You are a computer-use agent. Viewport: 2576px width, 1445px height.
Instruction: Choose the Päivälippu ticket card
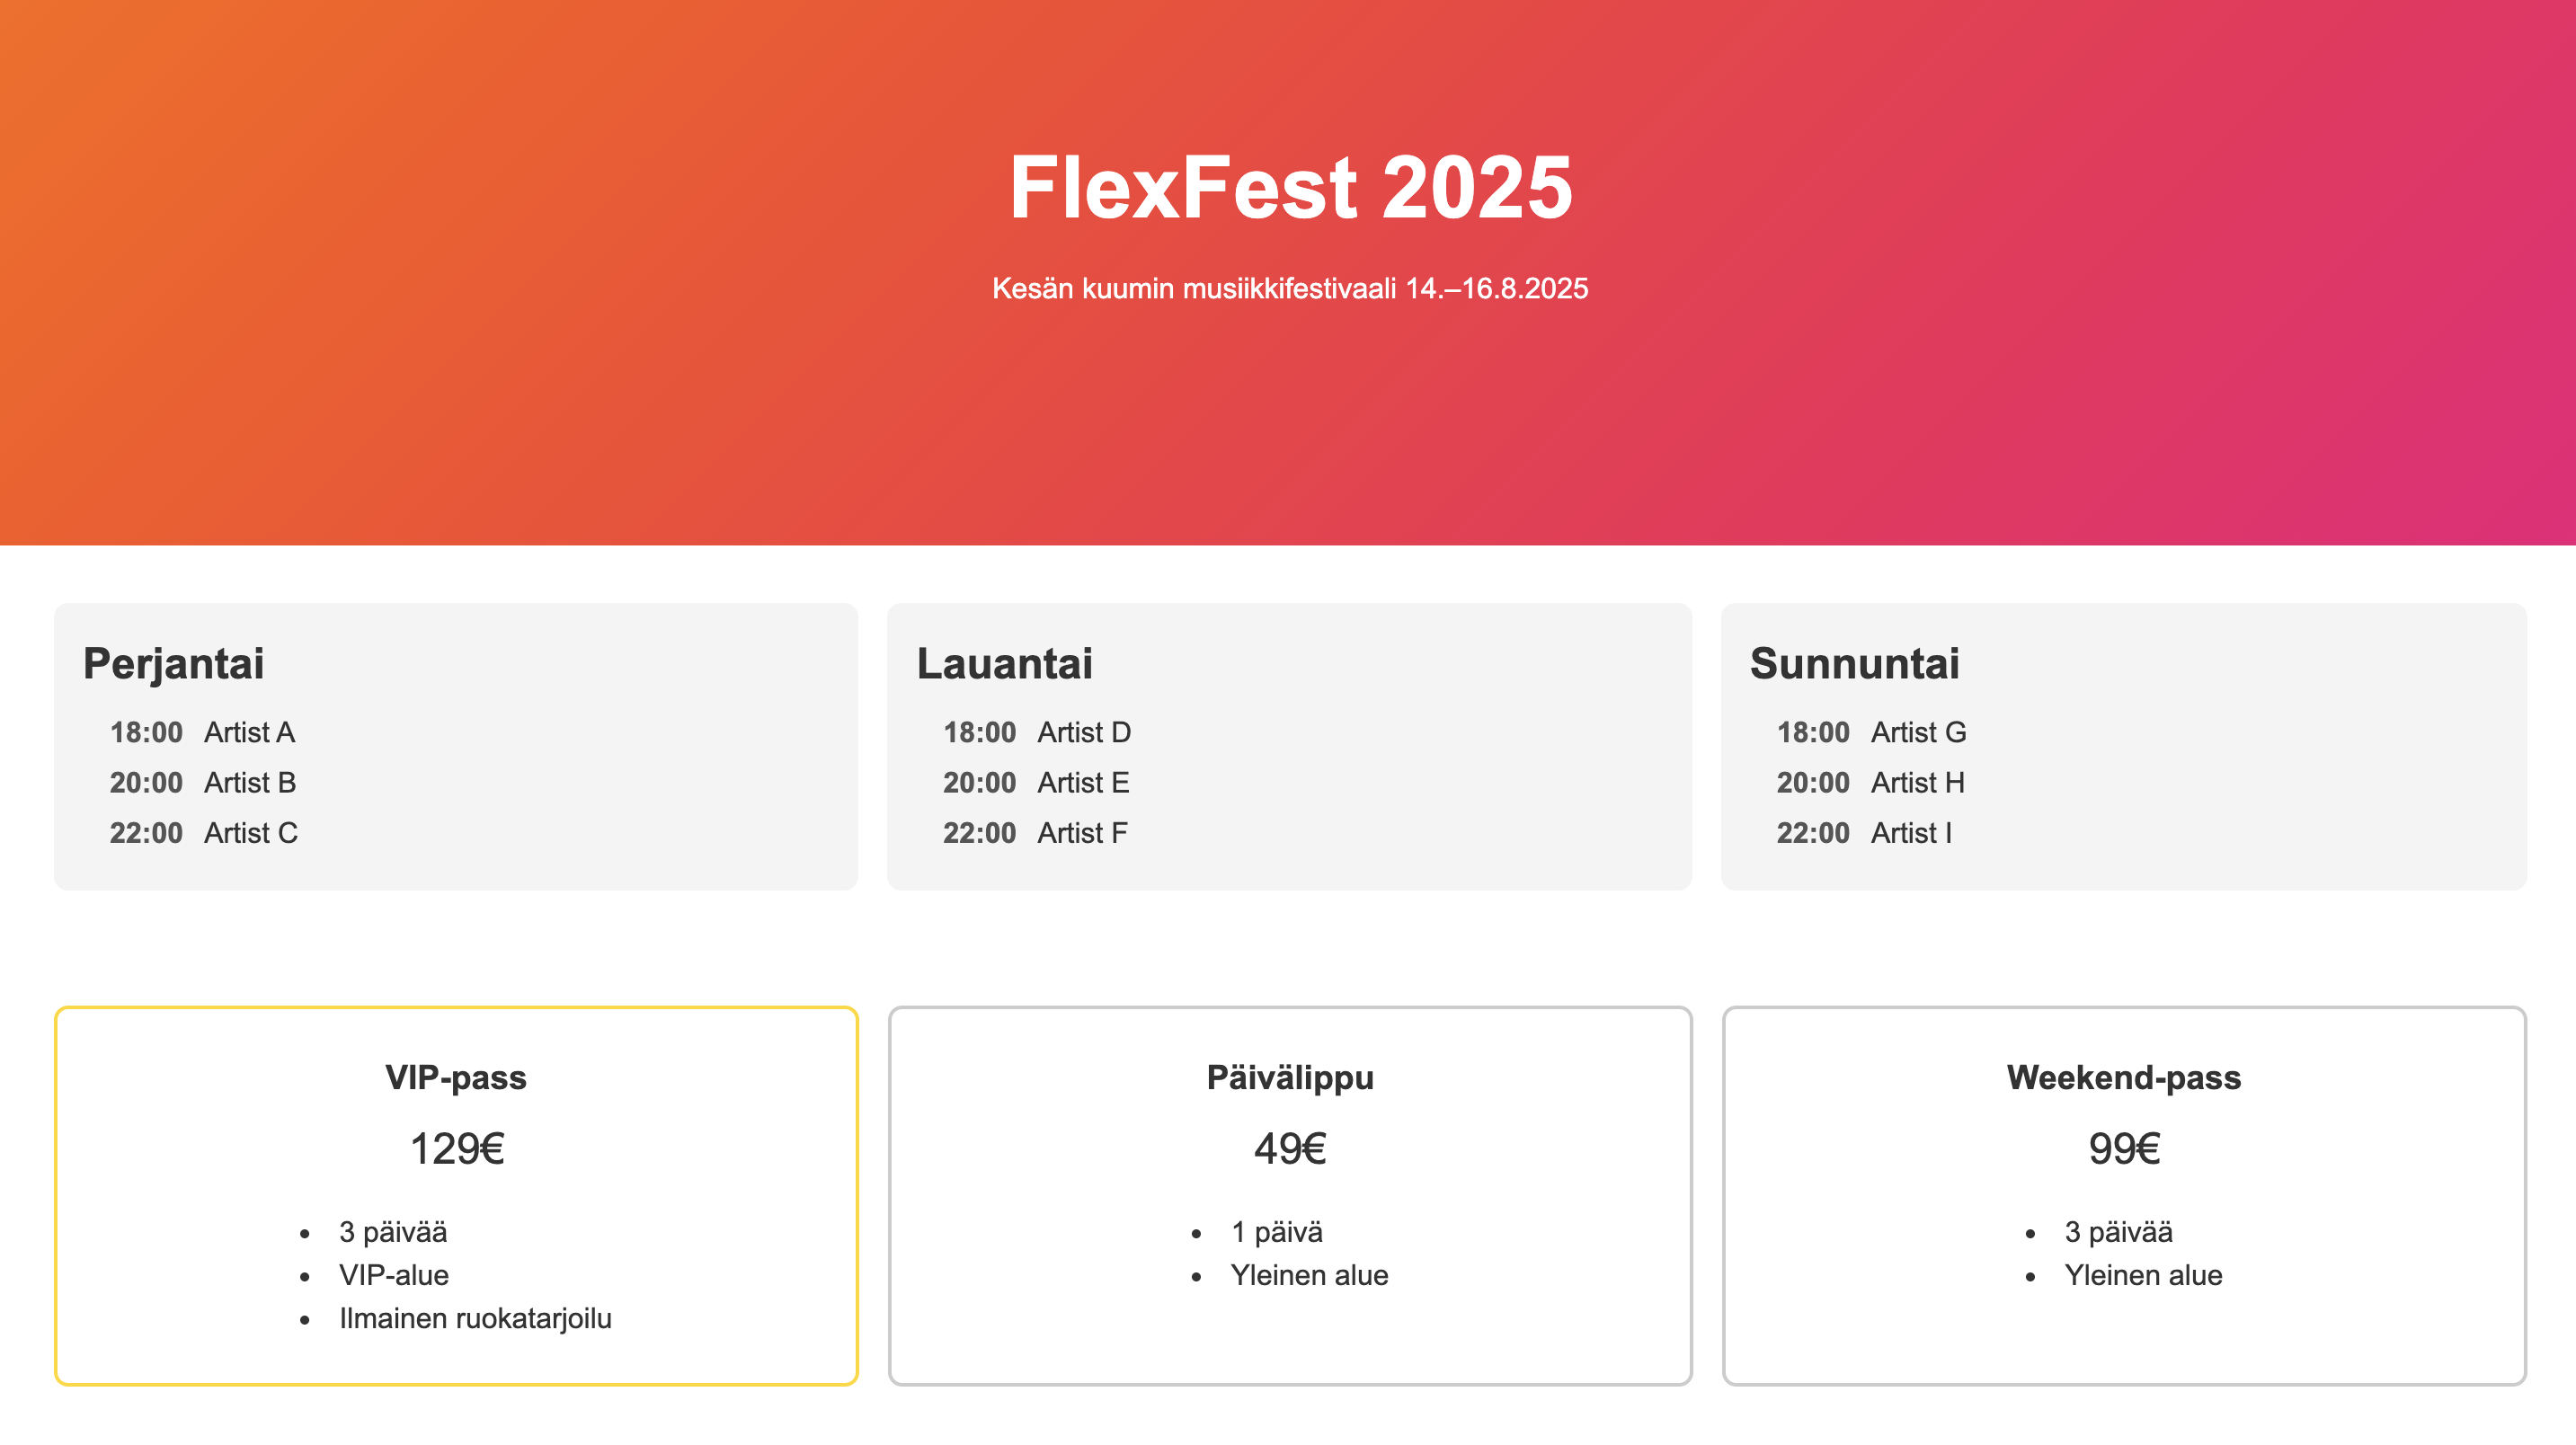[1290, 1195]
